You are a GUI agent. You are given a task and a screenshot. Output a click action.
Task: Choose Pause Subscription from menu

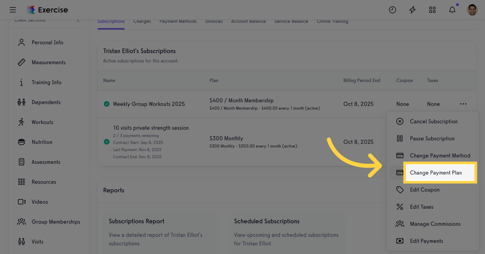[432, 139]
